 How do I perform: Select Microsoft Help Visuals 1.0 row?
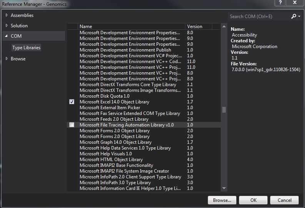(144, 154)
